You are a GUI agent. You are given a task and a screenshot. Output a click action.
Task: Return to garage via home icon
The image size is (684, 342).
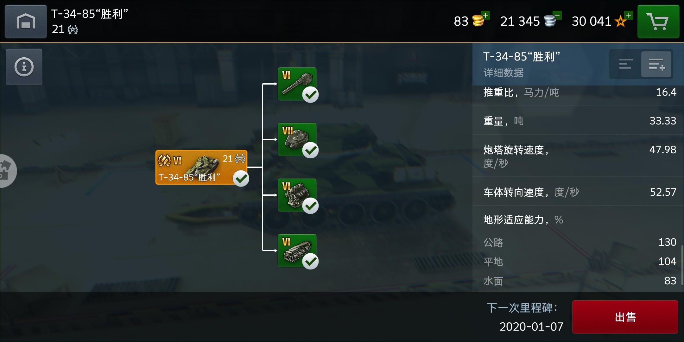click(x=26, y=22)
